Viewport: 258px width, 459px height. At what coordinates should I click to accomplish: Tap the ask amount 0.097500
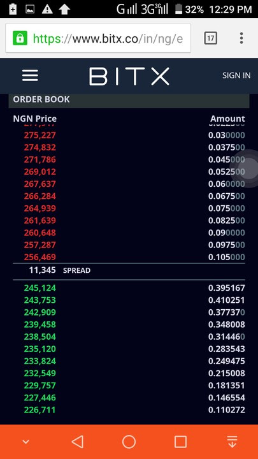[x=227, y=245]
